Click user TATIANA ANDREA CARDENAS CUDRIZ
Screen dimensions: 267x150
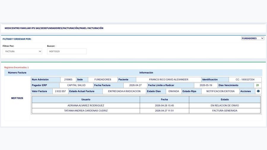[86, 111]
